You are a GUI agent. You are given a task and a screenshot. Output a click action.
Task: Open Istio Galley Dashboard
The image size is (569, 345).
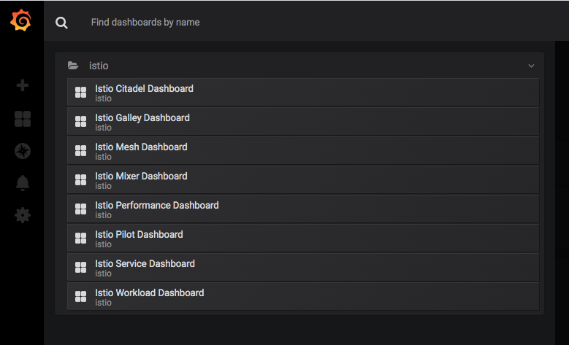tap(142, 118)
